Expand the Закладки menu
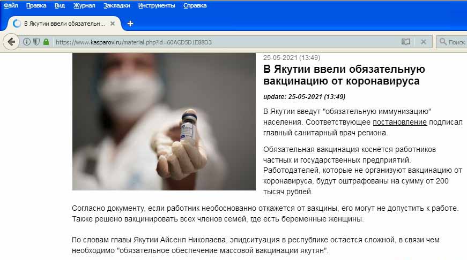467x260 pixels. point(116,5)
